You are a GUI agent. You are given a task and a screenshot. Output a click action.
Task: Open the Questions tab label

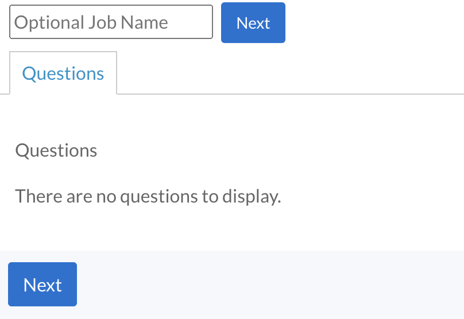[63, 73]
